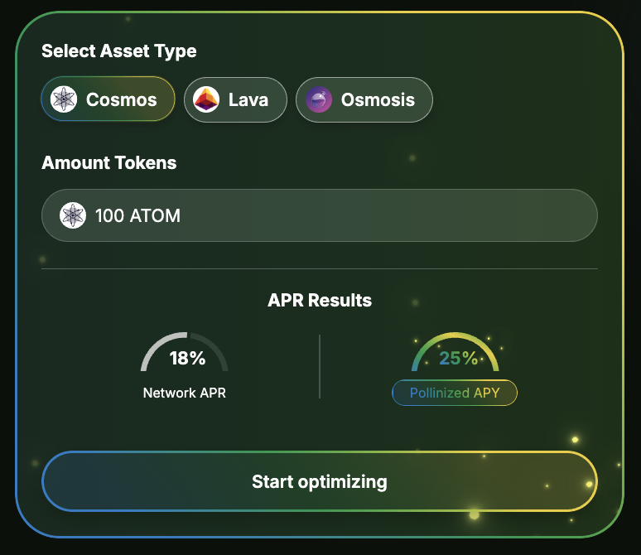Switch to the Osmosis asset type label

click(x=378, y=100)
